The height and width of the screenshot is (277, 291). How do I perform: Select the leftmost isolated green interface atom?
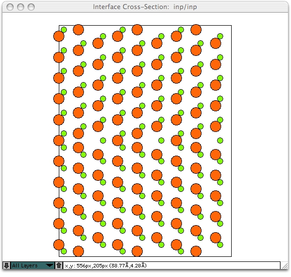[x=103, y=141]
